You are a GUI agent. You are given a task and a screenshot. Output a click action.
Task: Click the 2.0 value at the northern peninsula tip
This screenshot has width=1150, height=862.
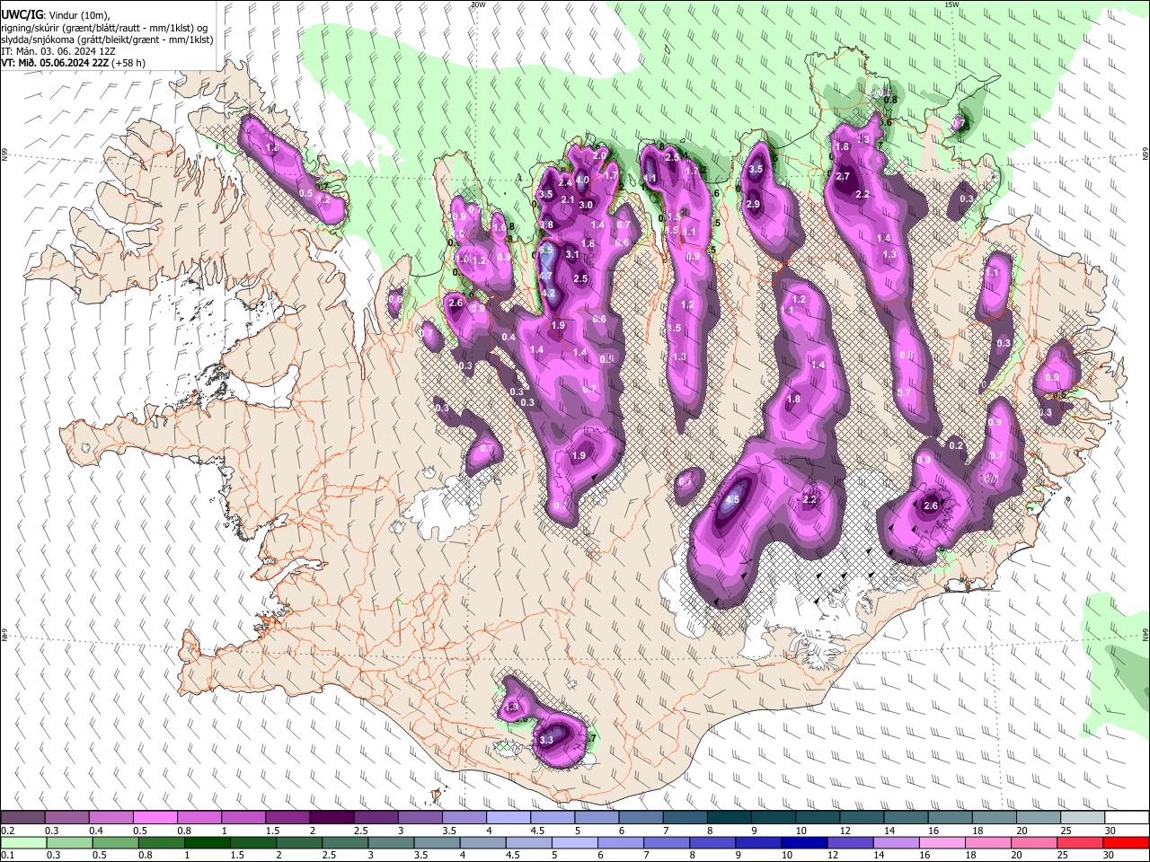(x=599, y=155)
